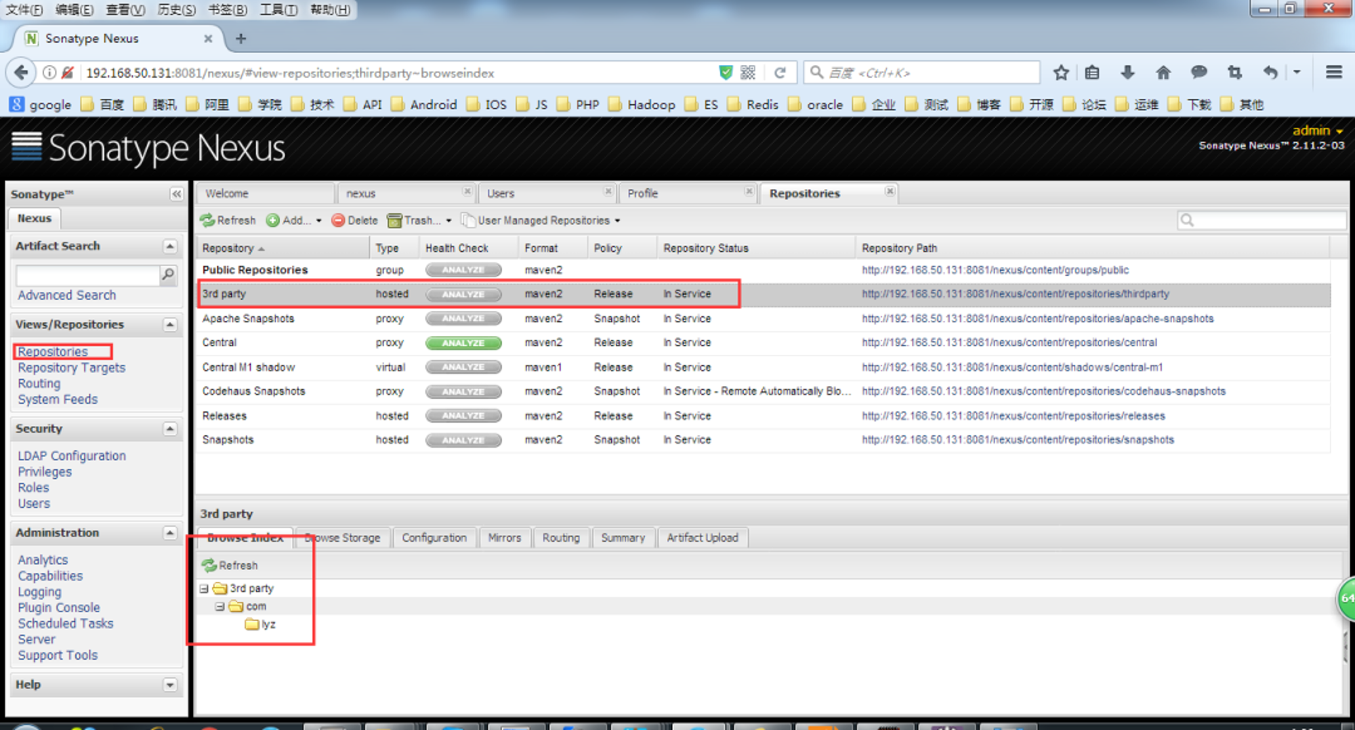The width and height of the screenshot is (1355, 730).
Task: Collapse the Artifact Search section
Action: (x=170, y=246)
